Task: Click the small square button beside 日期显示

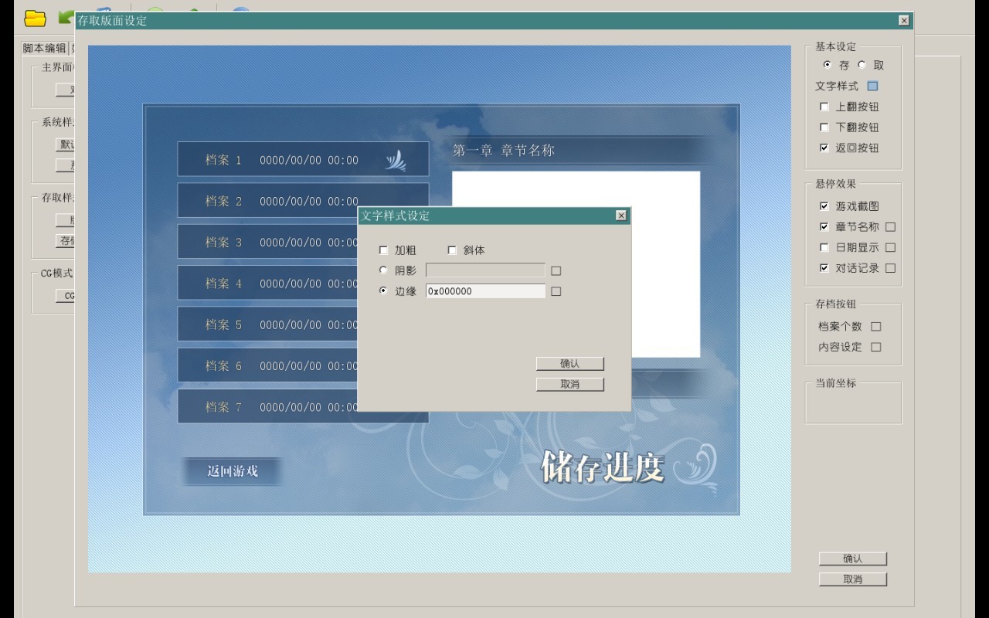Action: [890, 248]
